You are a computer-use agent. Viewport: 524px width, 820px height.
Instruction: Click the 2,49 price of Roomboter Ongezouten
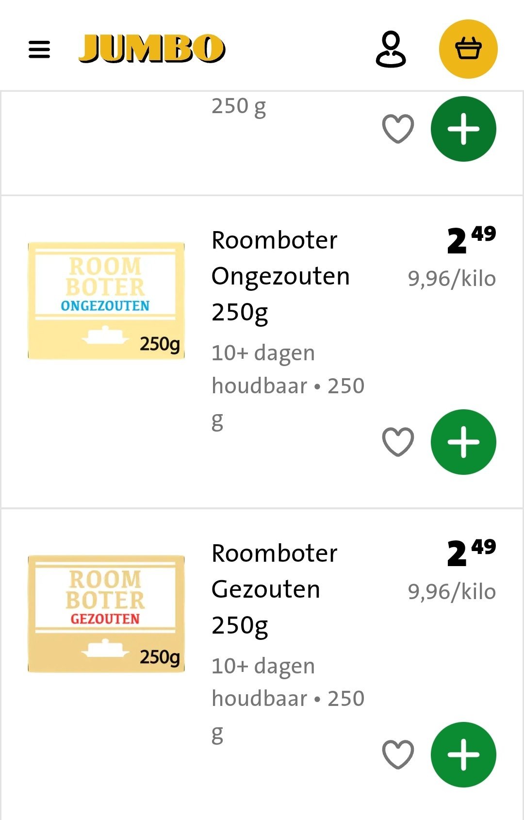pyautogui.click(x=471, y=239)
